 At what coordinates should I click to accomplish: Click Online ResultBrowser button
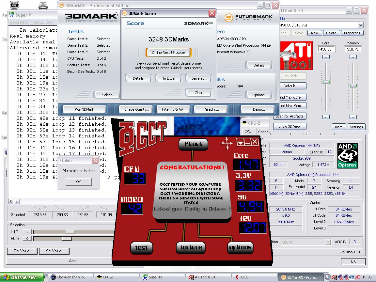[168, 53]
